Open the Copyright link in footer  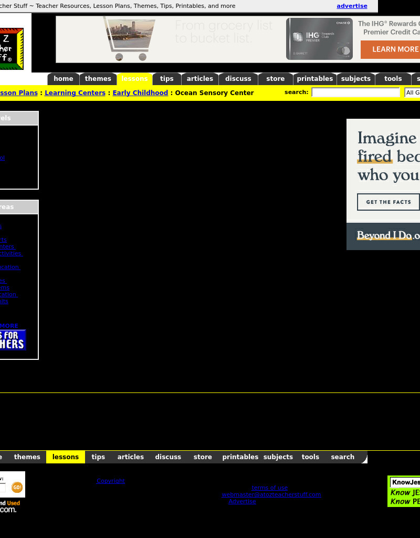(111, 481)
